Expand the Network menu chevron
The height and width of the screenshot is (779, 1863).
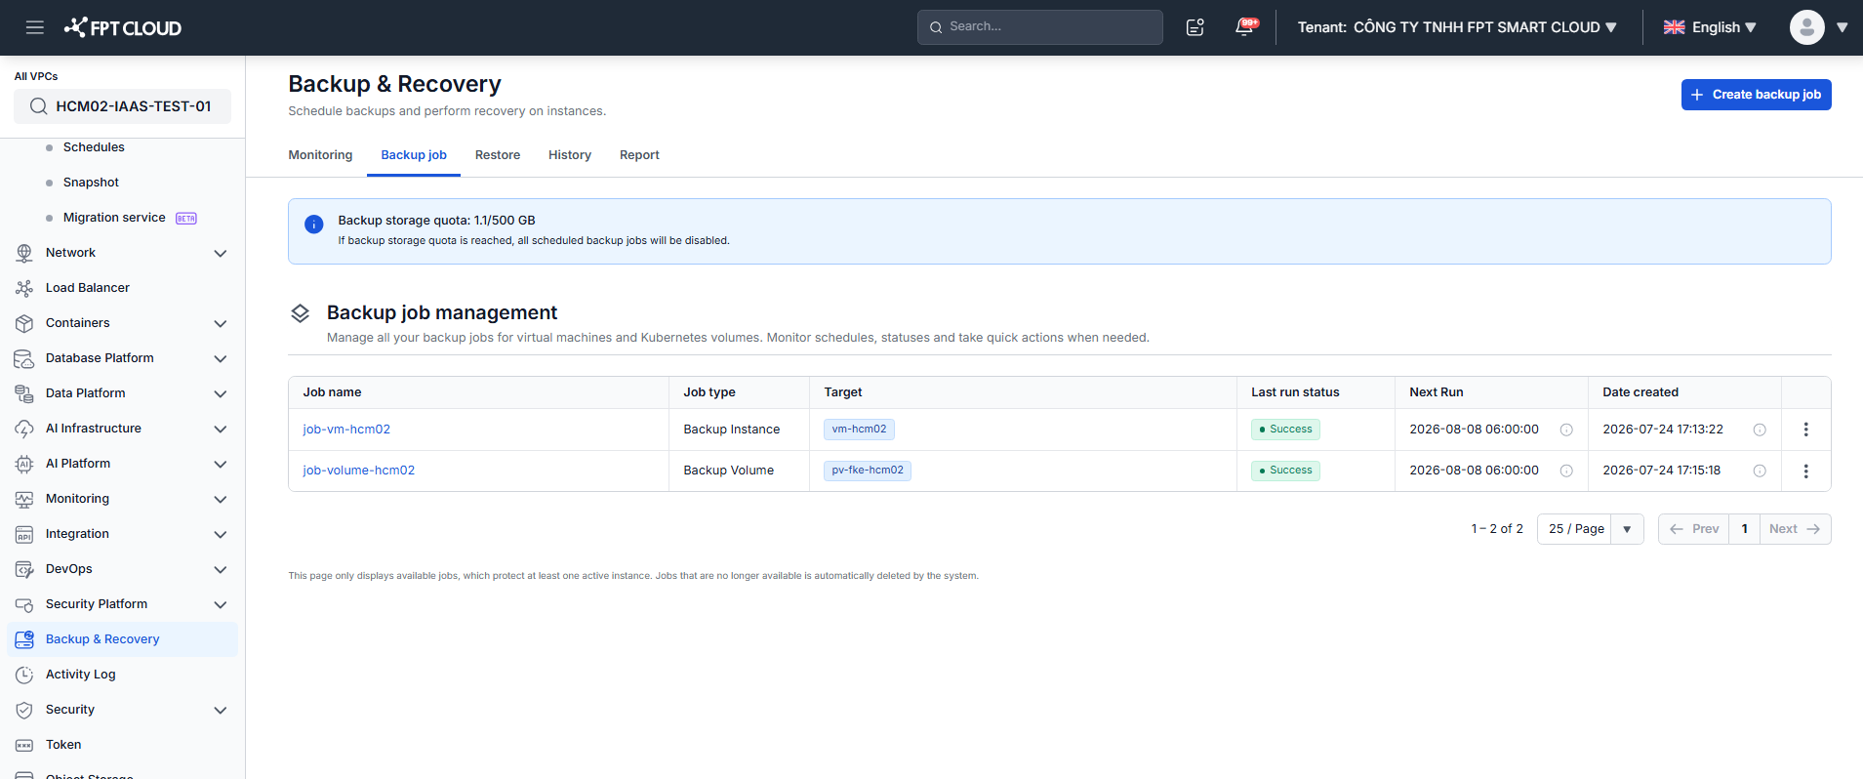click(x=221, y=253)
